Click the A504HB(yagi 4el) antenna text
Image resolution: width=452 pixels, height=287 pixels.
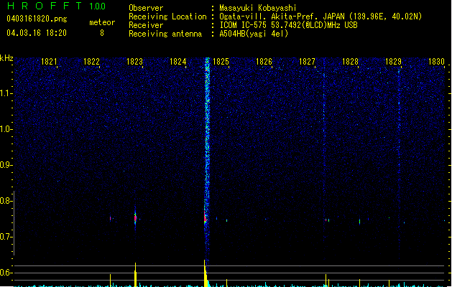[x=254, y=34]
